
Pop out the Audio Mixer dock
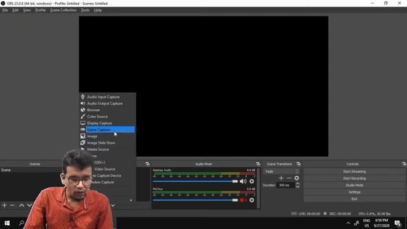coord(258,164)
